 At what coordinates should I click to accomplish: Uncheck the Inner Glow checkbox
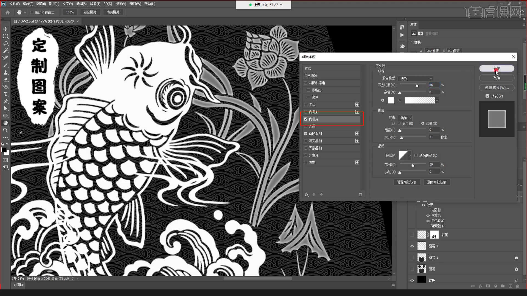pos(306,119)
